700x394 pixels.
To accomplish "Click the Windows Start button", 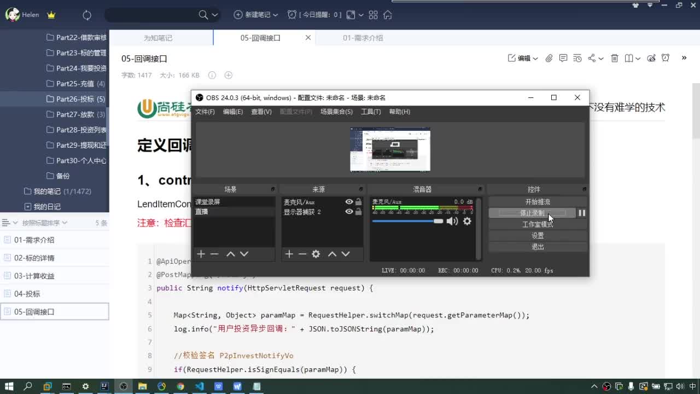I will (x=9, y=386).
